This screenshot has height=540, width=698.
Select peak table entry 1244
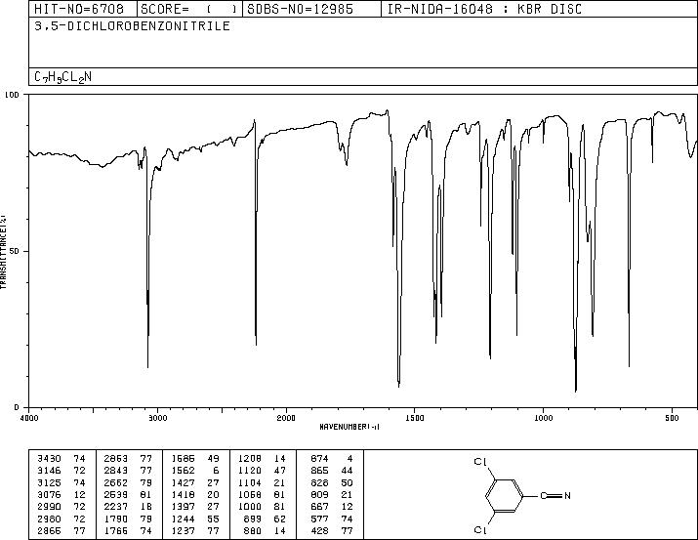[195, 519]
